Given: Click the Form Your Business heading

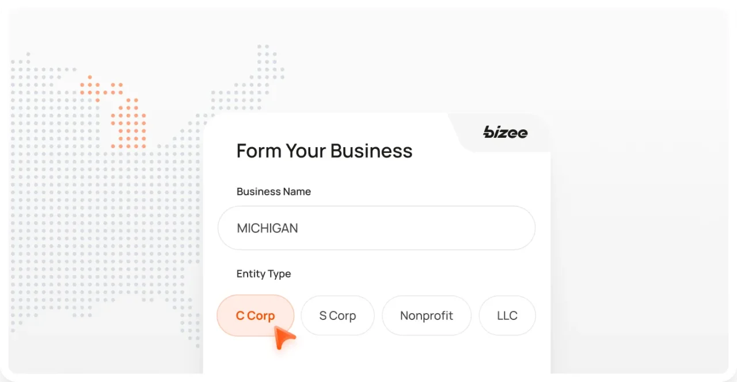Looking at the screenshot, I should [324, 151].
